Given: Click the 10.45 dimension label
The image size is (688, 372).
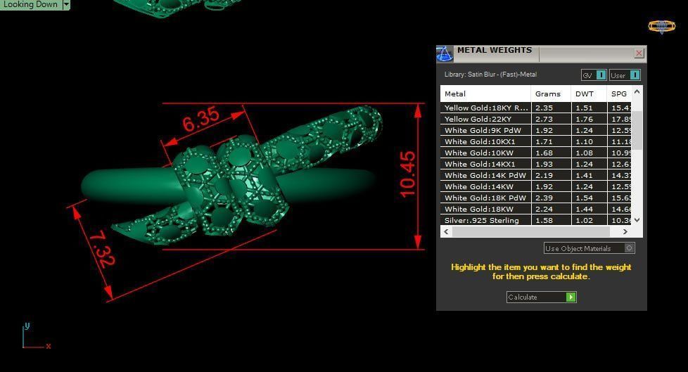Looking at the screenshot, I should tap(407, 174).
